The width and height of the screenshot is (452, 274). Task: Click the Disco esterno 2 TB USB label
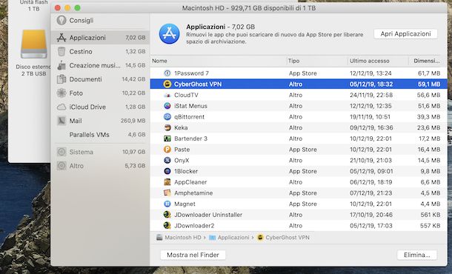(33, 70)
